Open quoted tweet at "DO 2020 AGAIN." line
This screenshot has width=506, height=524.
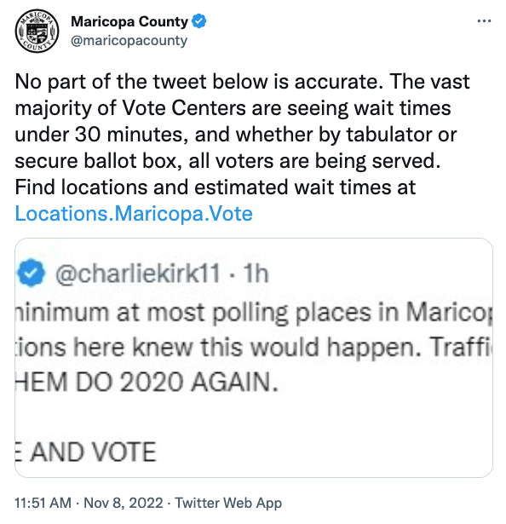[x=177, y=382]
